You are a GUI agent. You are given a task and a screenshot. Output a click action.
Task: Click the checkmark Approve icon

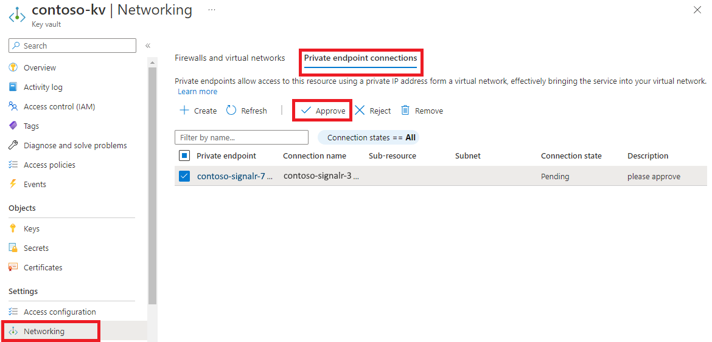point(306,111)
